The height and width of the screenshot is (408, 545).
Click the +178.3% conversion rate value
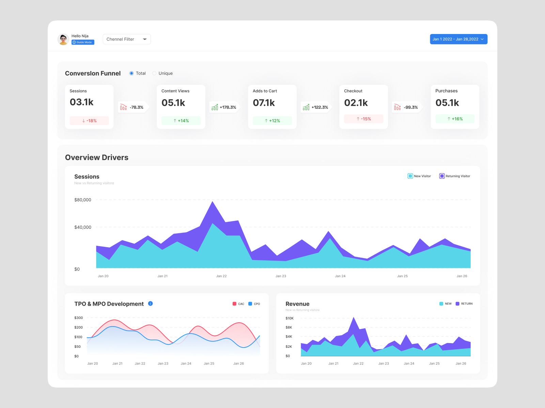[x=228, y=107]
